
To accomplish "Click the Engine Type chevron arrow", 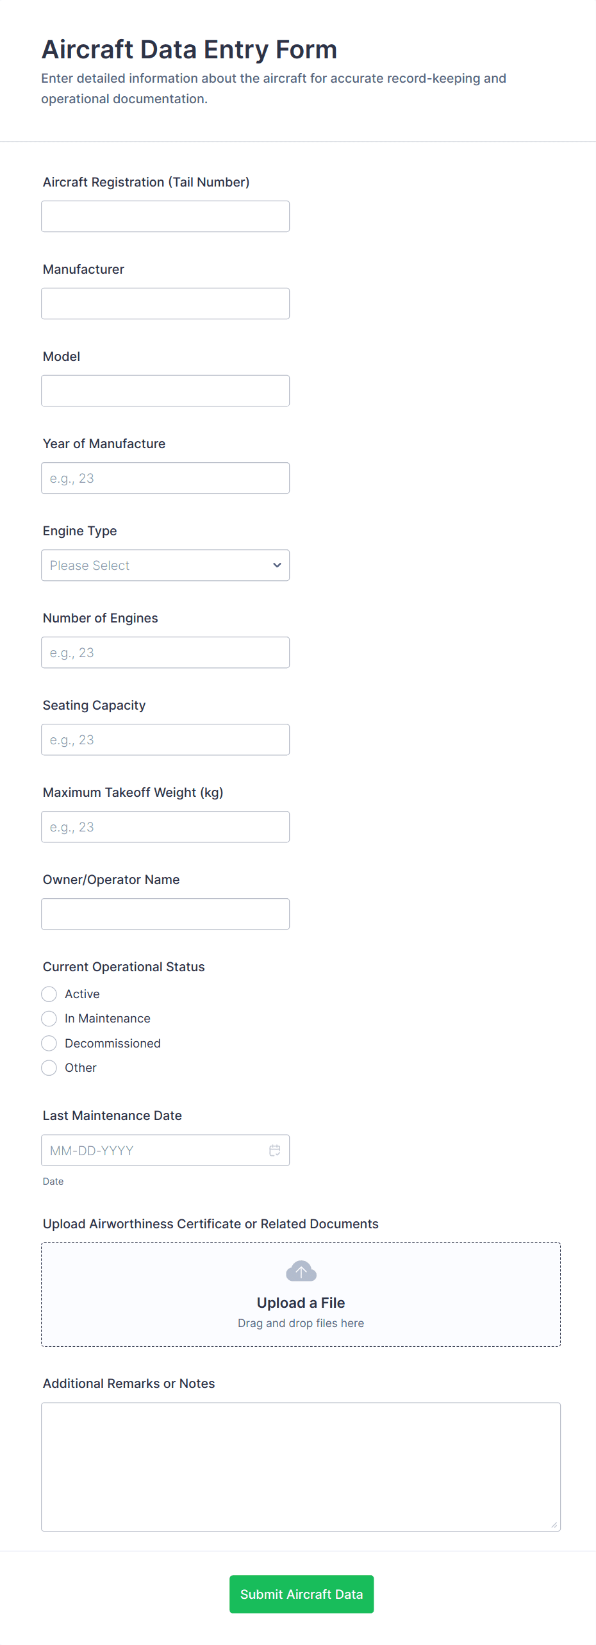I will pos(277,565).
